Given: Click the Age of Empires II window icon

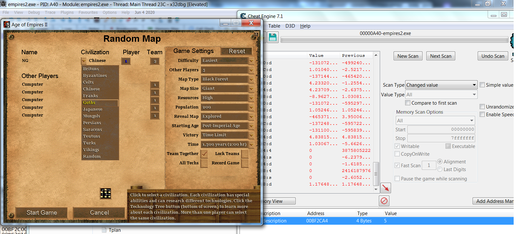Looking at the screenshot, I should coord(7,24).
